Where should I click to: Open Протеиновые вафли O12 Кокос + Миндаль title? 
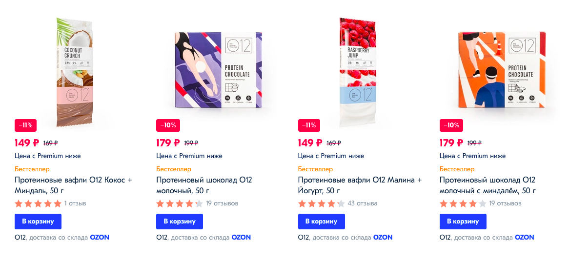[73, 185]
